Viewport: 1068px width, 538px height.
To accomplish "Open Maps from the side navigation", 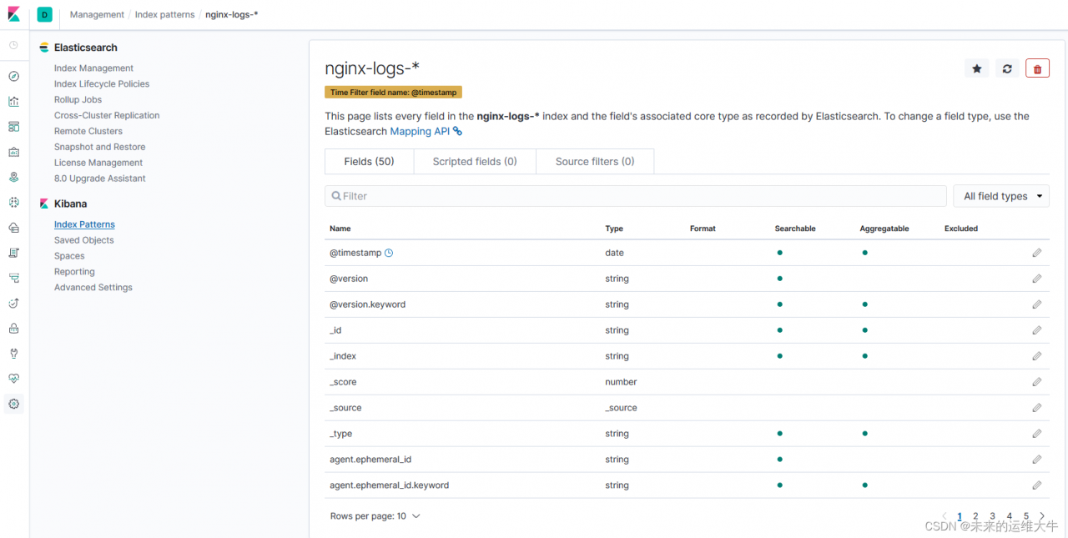I will (x=13, y=177).
